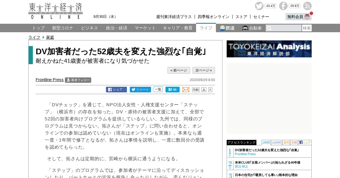Screen dimensions: 340x178
Task: Click the gift box icon beside 無料会員
Action: tap(307, 17)
